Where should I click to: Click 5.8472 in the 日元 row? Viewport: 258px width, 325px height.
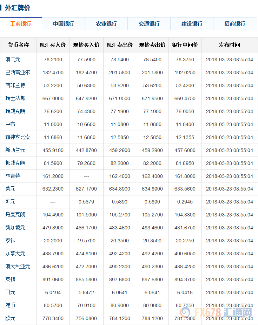(x=86, y=293)
